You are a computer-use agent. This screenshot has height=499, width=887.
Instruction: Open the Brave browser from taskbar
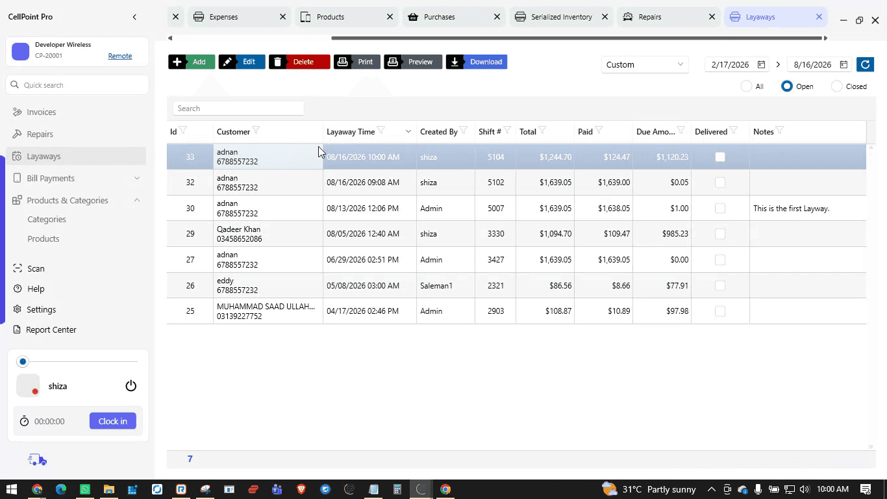click(301, 489)
